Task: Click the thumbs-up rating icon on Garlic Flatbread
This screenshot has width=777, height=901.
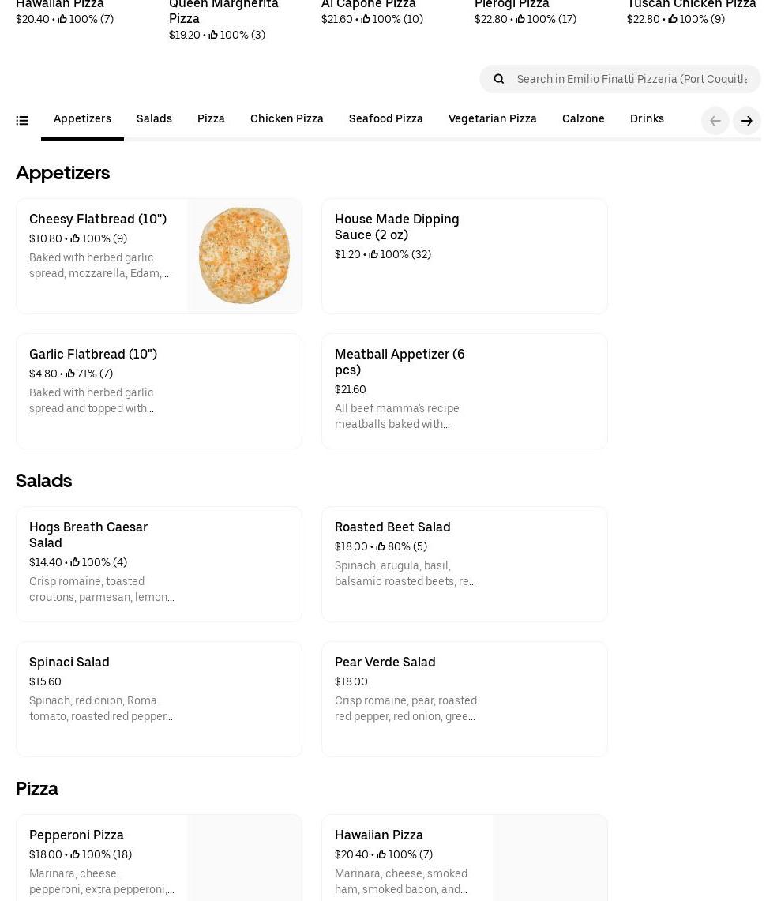Action: (70, 374)
